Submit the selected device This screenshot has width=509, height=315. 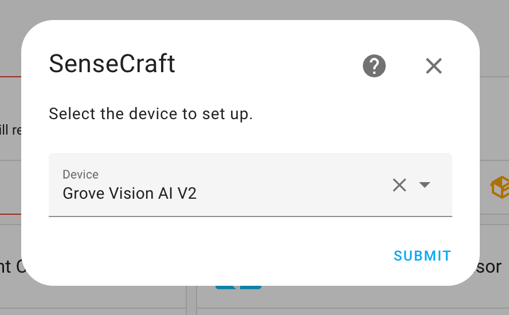(422, 256)
